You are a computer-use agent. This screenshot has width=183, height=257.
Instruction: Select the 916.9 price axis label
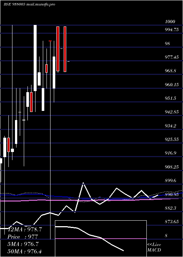[170, 153]
